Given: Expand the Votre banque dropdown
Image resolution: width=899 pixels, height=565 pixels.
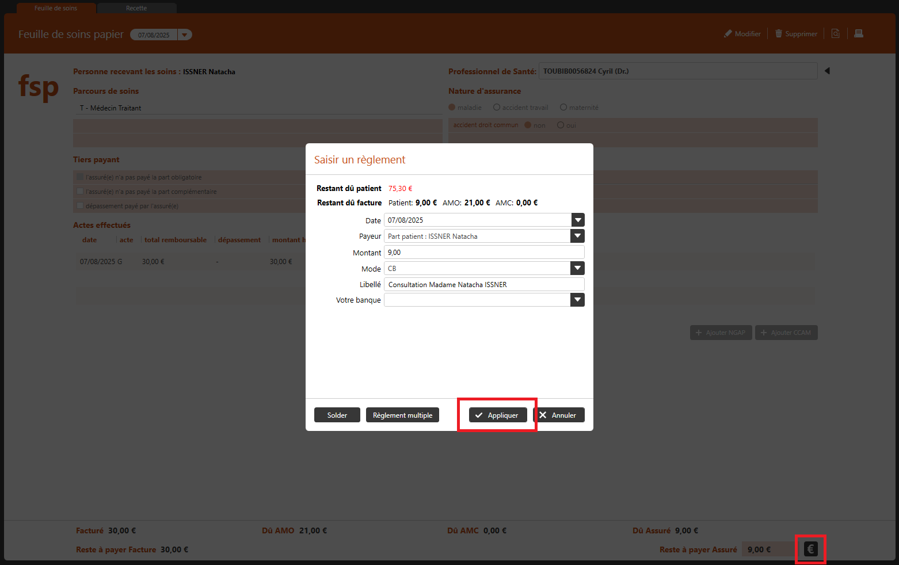Looking at the screenshot, I should 577,300.
